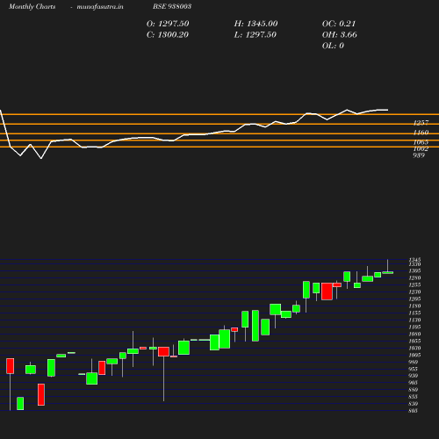Image resolution: width=439 pixels, height=439 pixels.
Task: Click the 1255 price axis label
Action: click(414, 284)
